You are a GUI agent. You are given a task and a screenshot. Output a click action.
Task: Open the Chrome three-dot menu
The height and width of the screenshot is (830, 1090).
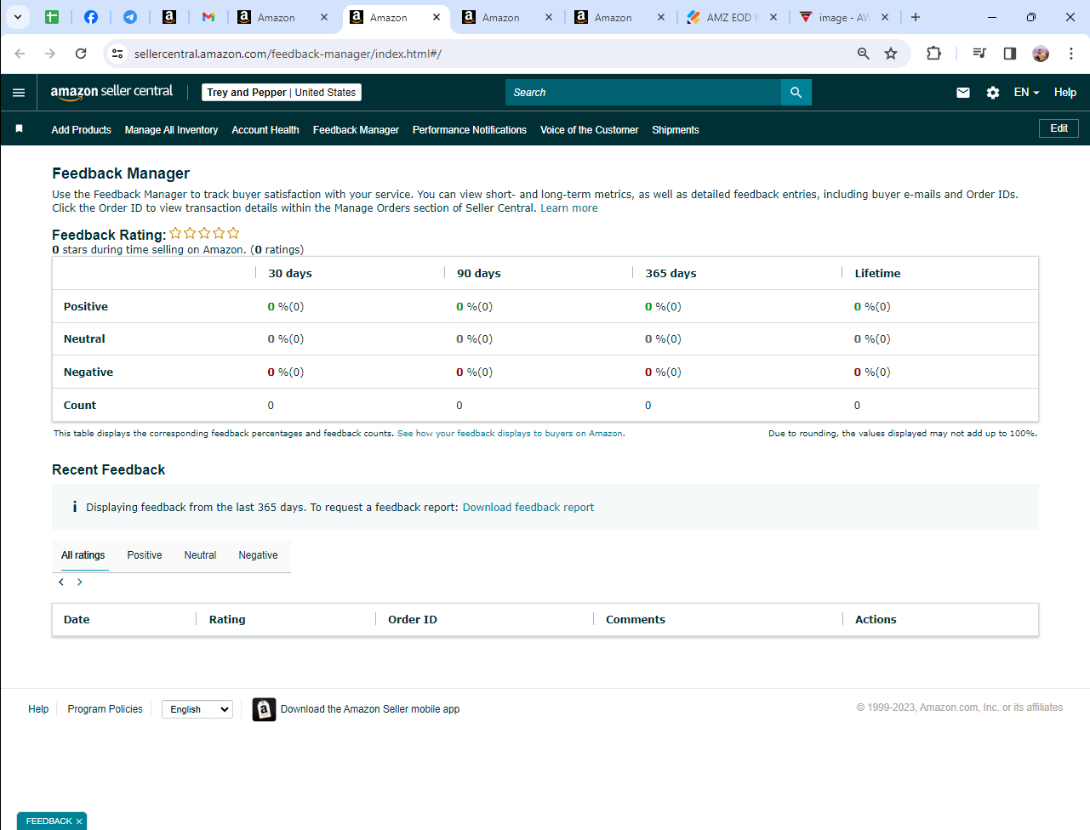pos(1071,54)
